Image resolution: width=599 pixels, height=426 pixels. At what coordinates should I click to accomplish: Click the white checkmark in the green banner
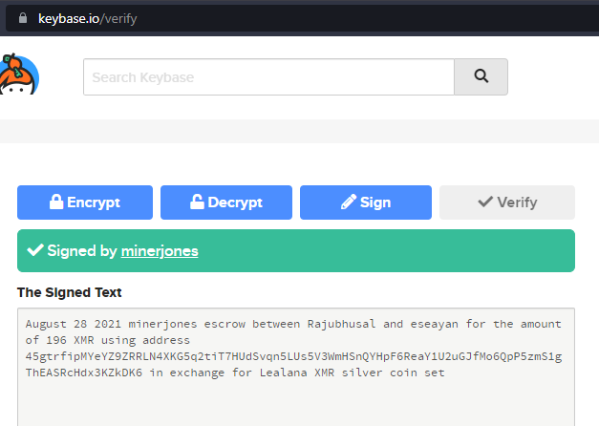click(x=35, y=250)
